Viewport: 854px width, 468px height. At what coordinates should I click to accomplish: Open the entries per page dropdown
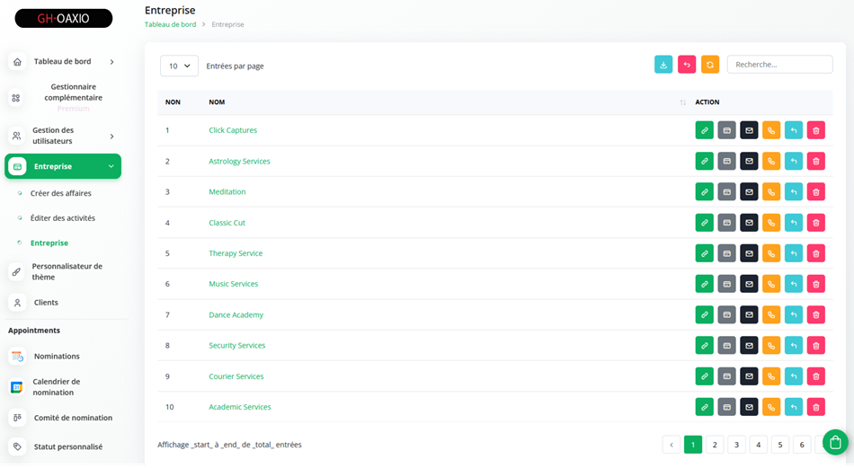coord(179,66)
